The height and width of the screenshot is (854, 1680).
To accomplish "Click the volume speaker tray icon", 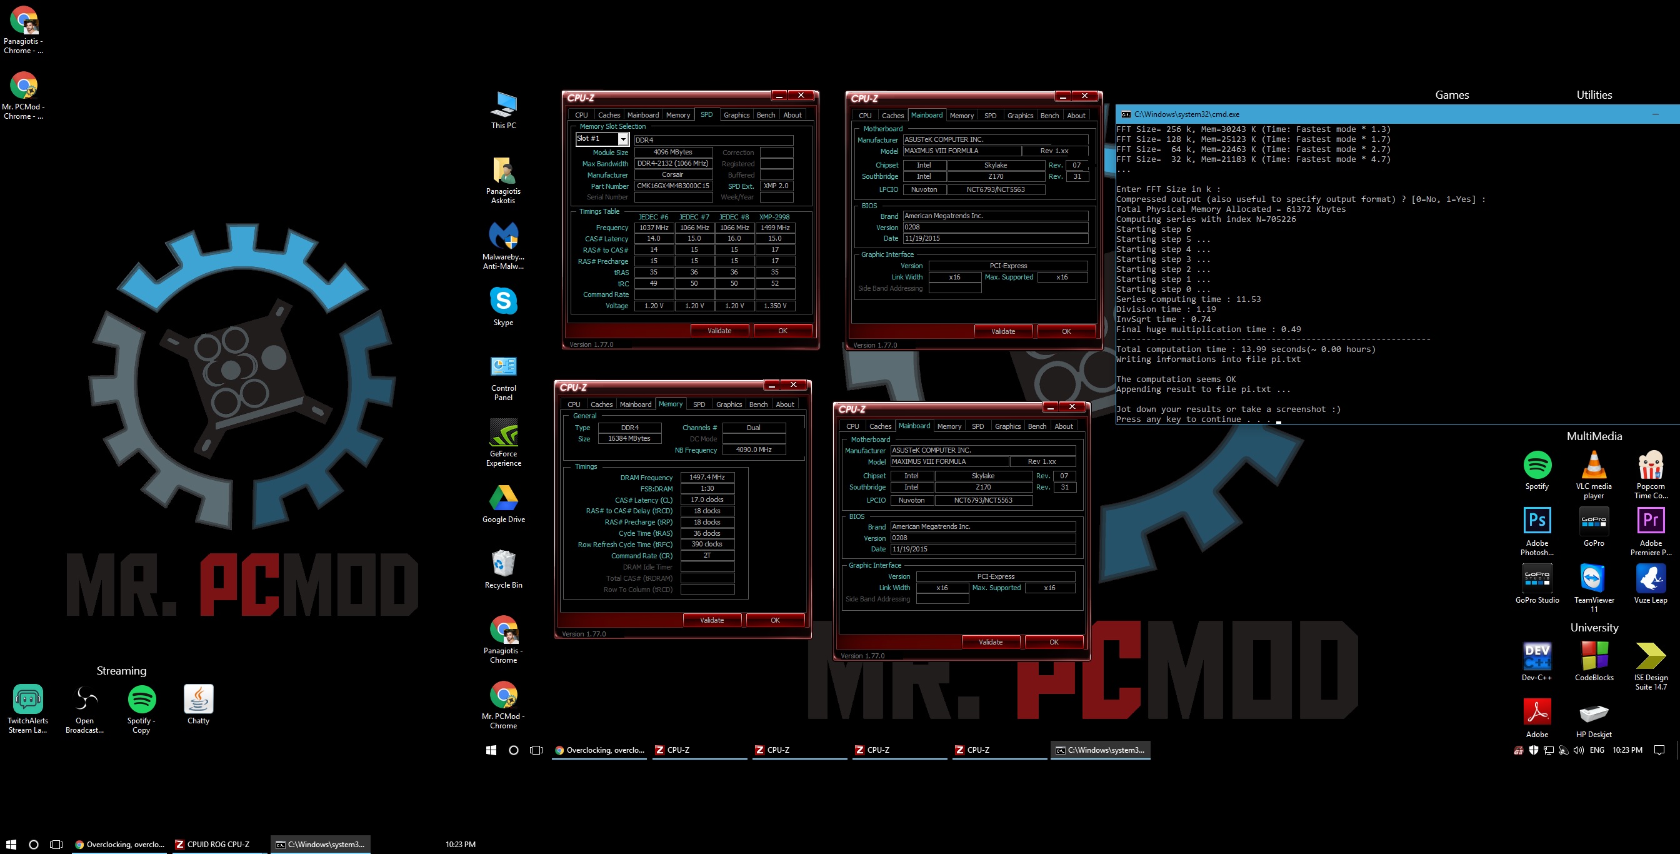I will (1578, 750).
